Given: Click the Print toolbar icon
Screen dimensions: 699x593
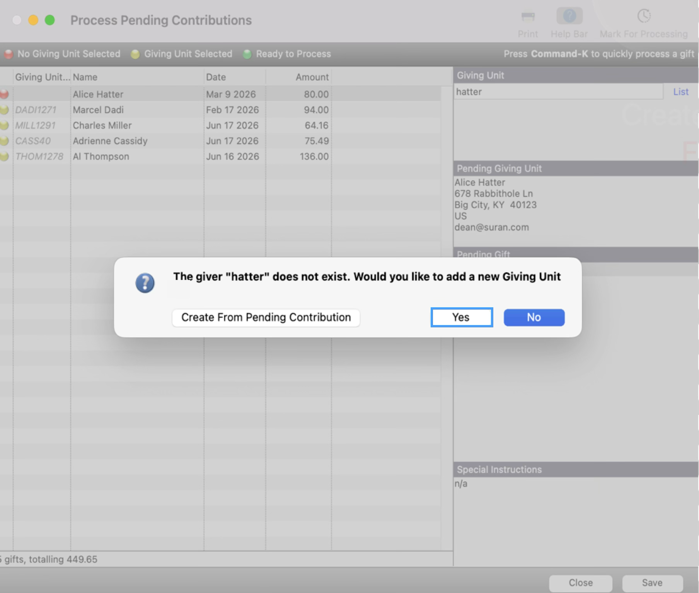Looking at the screenshot, I should pyautogui.click(x=528, y=17).
